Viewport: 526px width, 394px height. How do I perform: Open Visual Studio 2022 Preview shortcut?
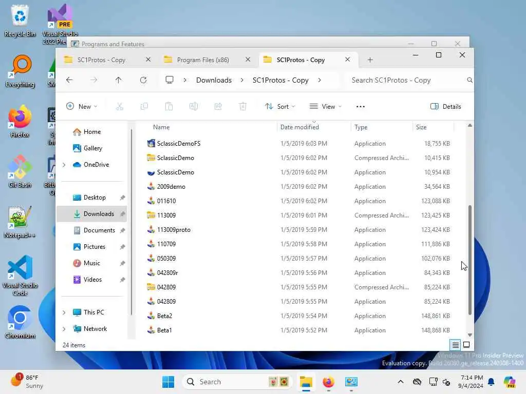tap(60, 24)
